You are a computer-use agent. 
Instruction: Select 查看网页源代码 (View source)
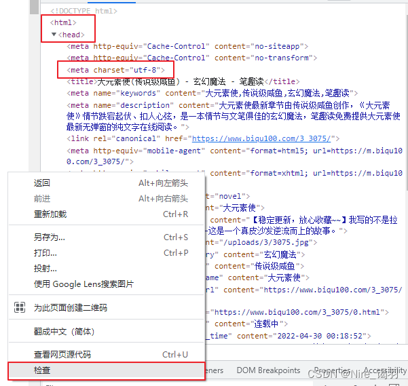pos(106,355)
